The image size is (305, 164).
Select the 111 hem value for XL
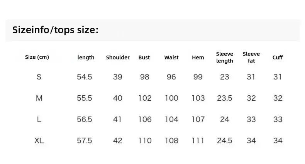198,140
